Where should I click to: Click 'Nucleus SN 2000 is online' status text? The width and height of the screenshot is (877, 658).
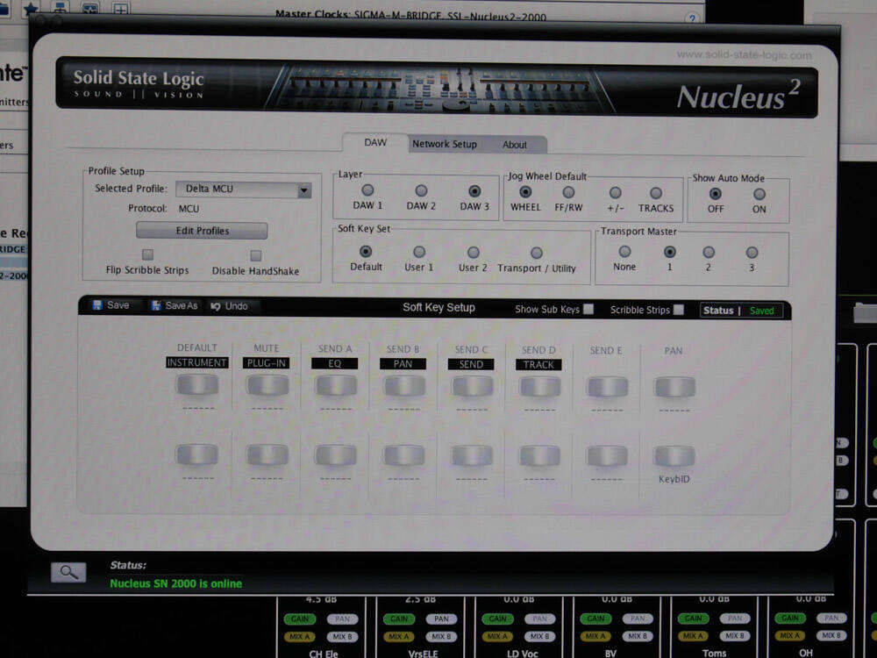coord(175,583)
